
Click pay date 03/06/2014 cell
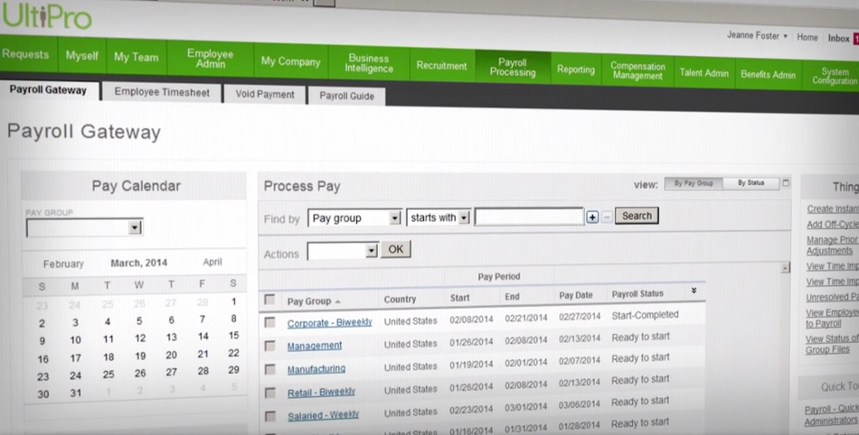tap(580, 404)
